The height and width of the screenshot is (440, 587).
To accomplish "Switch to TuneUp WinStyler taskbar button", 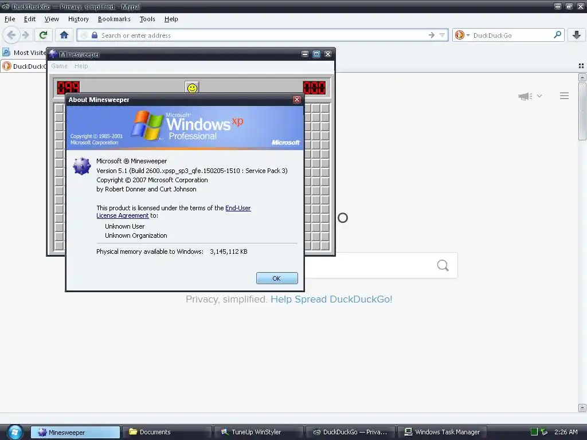I will click(x=260, y=432).
